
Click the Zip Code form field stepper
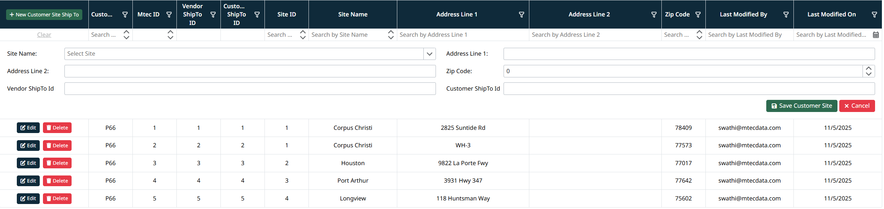[869, 71]
